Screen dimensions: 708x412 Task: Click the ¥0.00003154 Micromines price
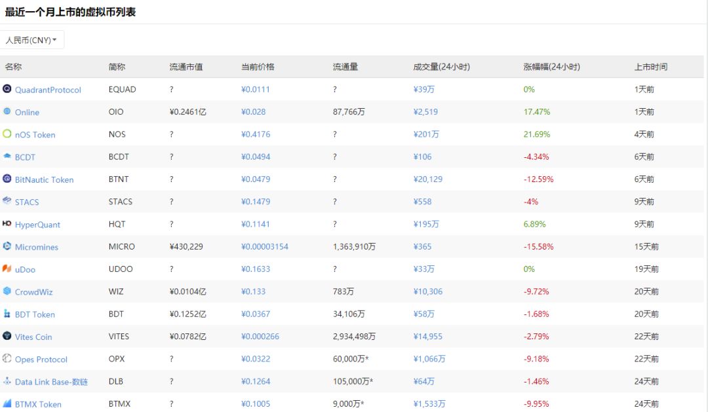265,246
